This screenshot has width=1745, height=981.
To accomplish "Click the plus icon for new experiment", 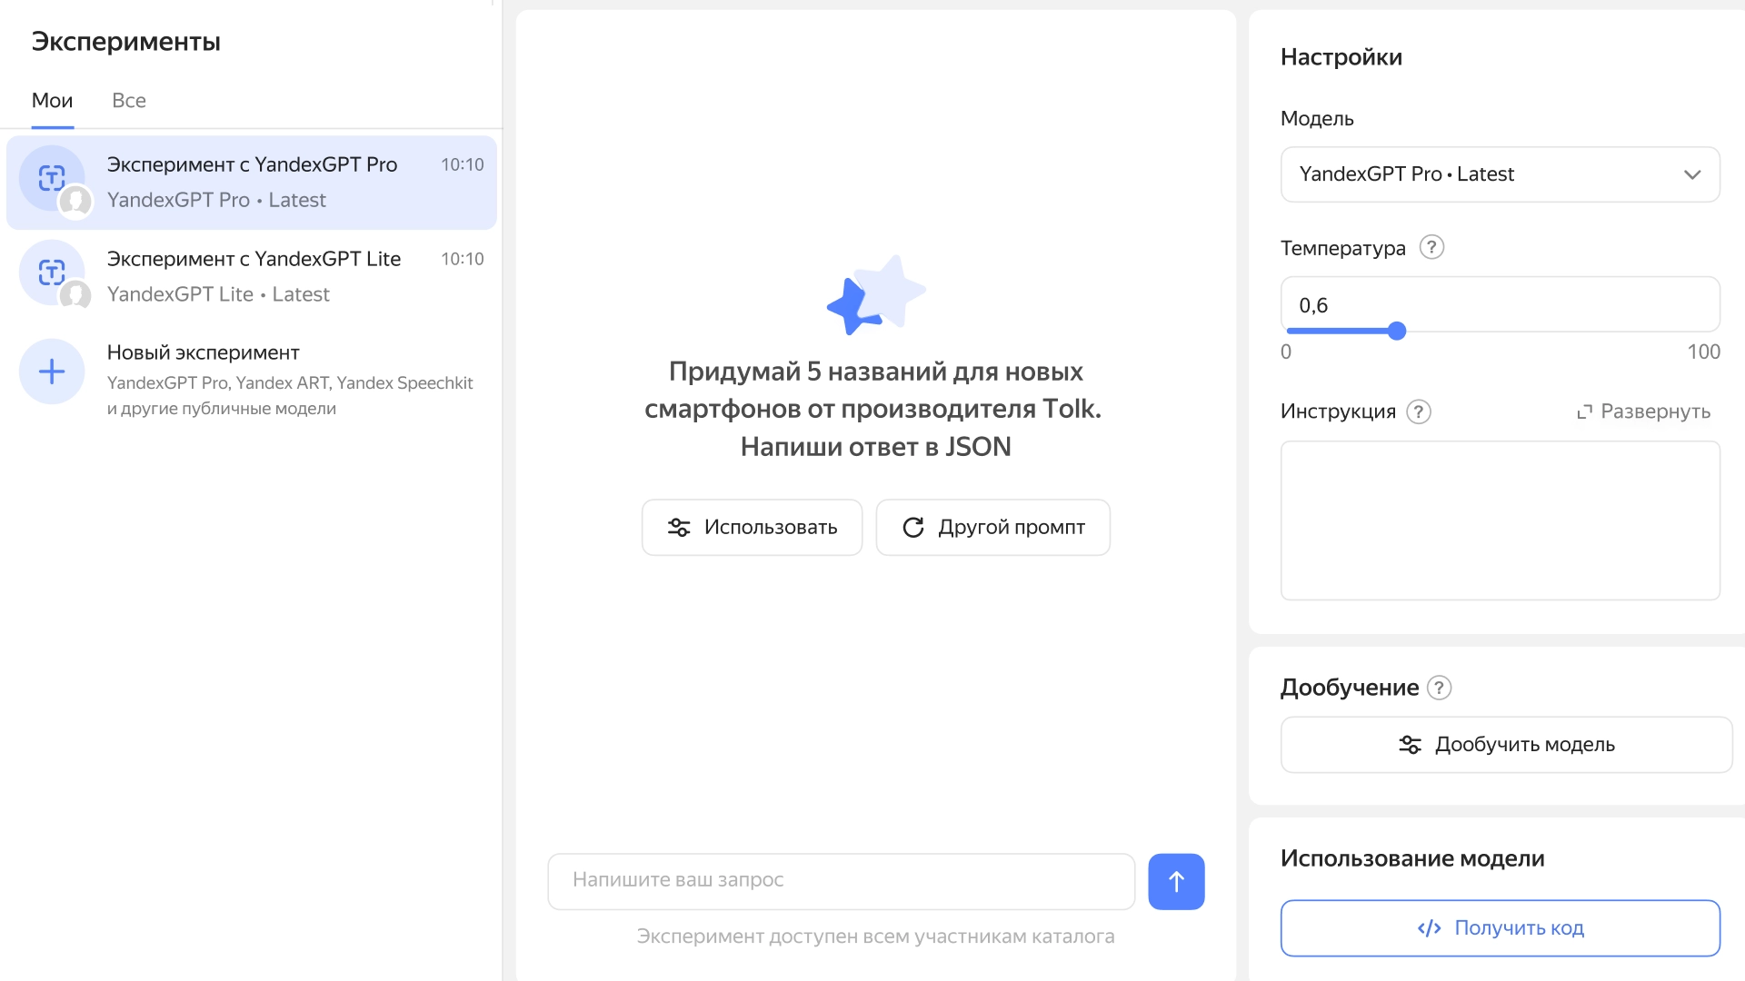I will tap(52, 372).
